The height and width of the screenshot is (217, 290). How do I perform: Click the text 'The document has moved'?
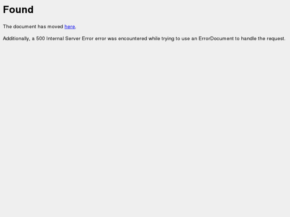(x=33, y=27)
